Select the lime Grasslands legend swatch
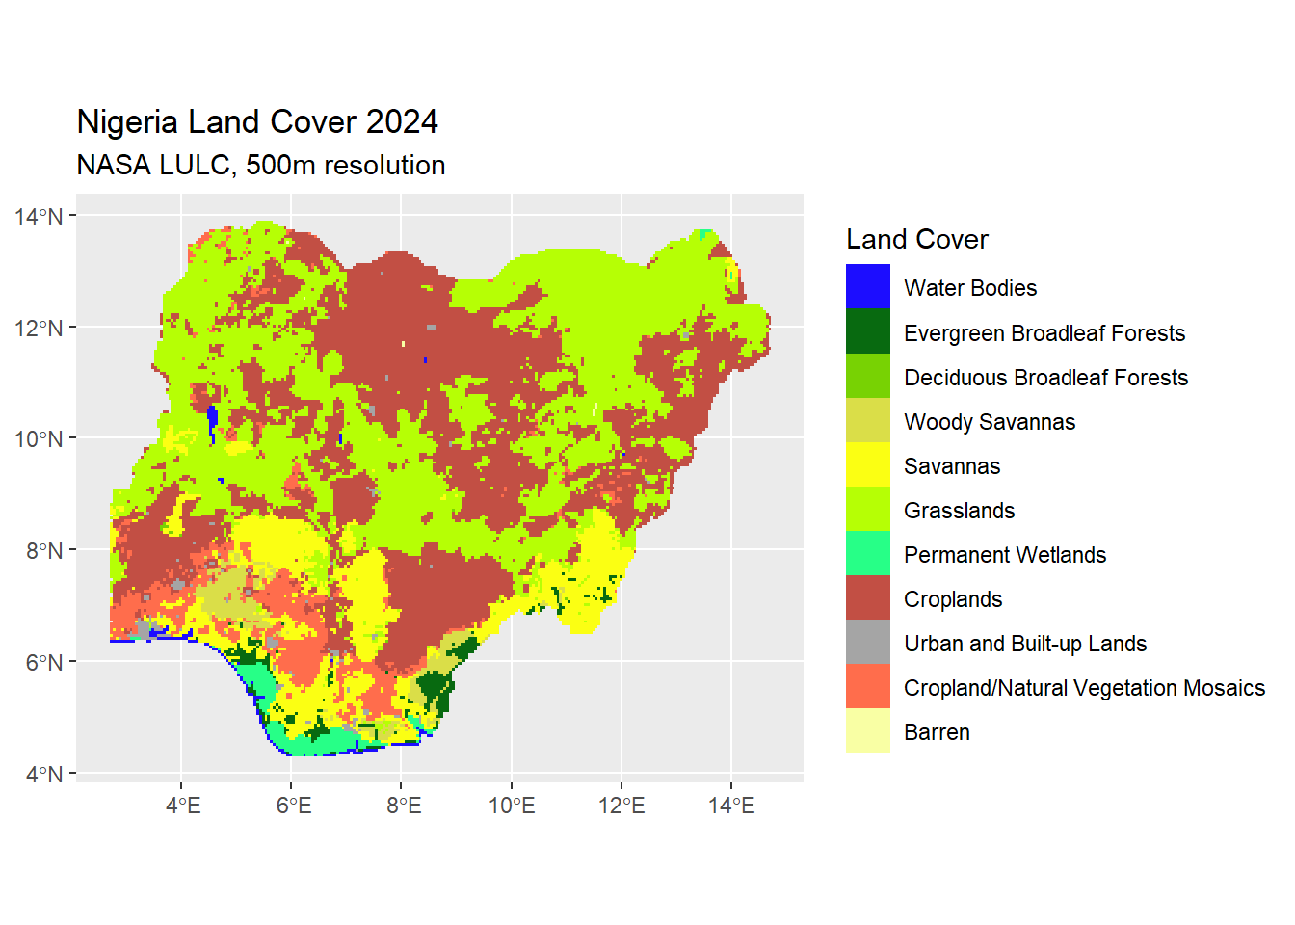1295x925 pixels. (x=867, y=509)
